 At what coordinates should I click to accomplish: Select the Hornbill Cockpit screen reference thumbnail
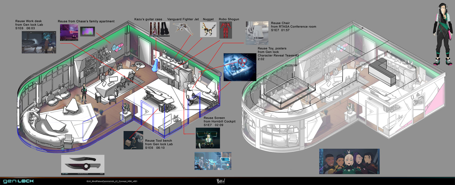tap(208, 138)
